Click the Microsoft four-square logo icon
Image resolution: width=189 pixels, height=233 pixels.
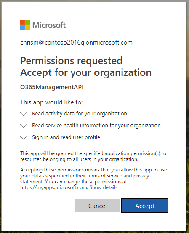pos(25,25)
